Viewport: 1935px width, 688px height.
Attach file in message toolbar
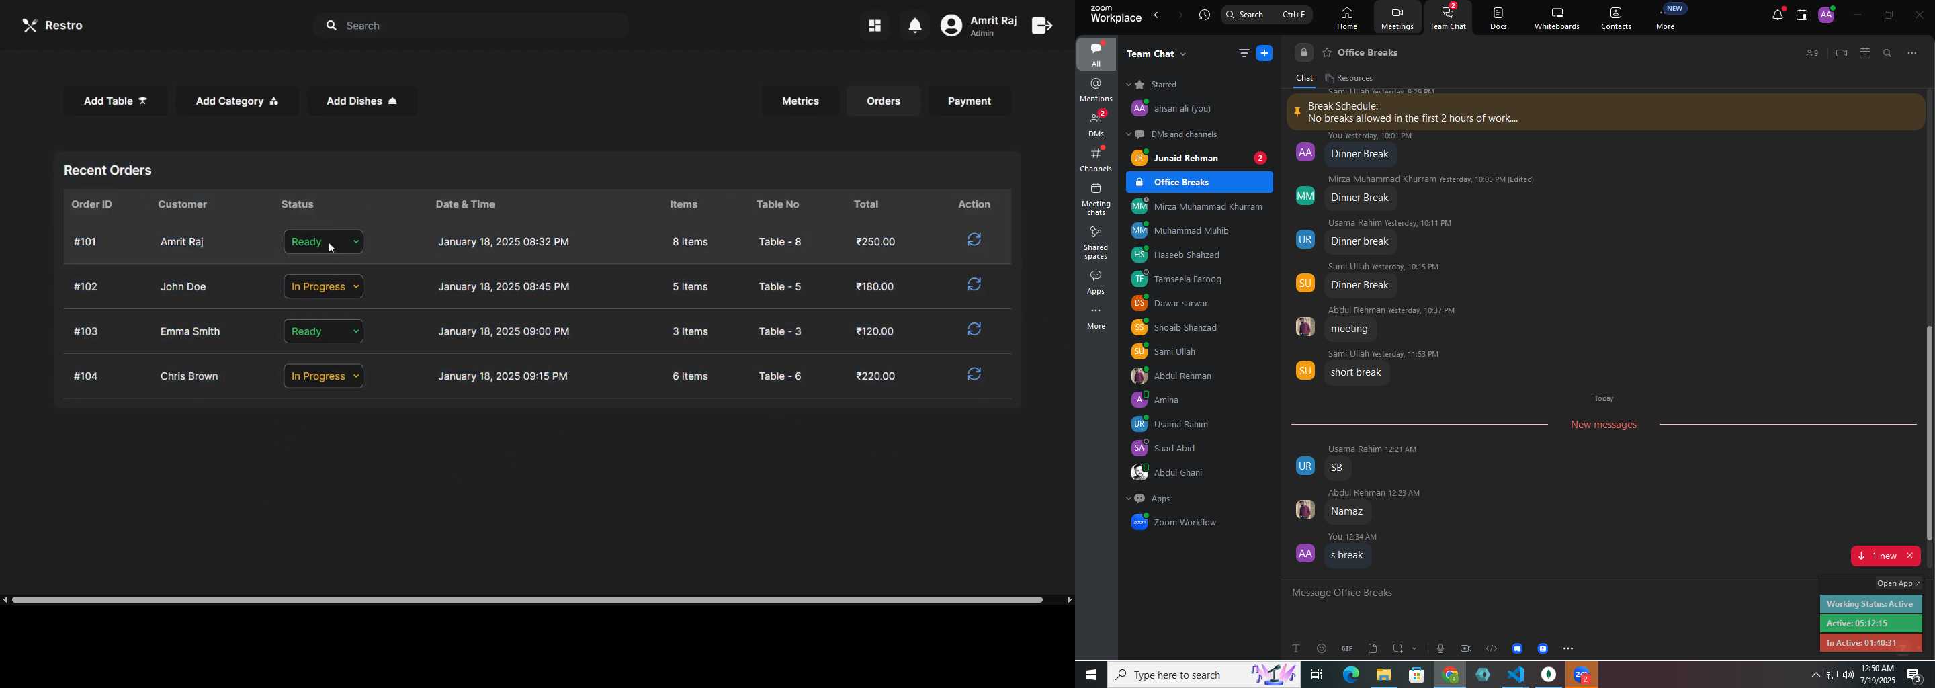click(1373, 648)
